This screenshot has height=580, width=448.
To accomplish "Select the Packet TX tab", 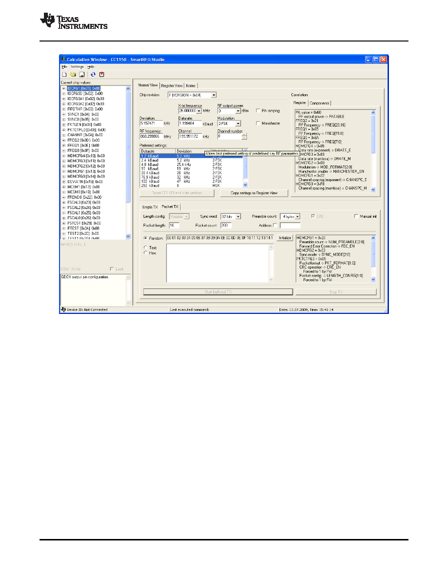I will (x=170, y=207).
